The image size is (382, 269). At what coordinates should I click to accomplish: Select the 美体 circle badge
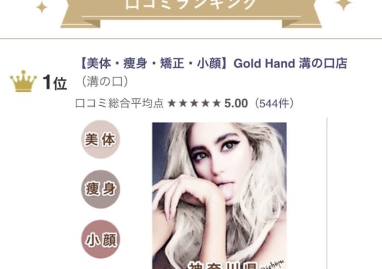click(101, 140)
